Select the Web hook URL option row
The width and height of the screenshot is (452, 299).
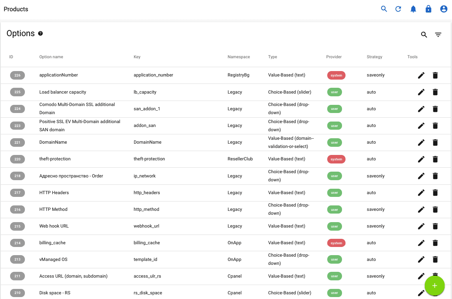(155, 226)
